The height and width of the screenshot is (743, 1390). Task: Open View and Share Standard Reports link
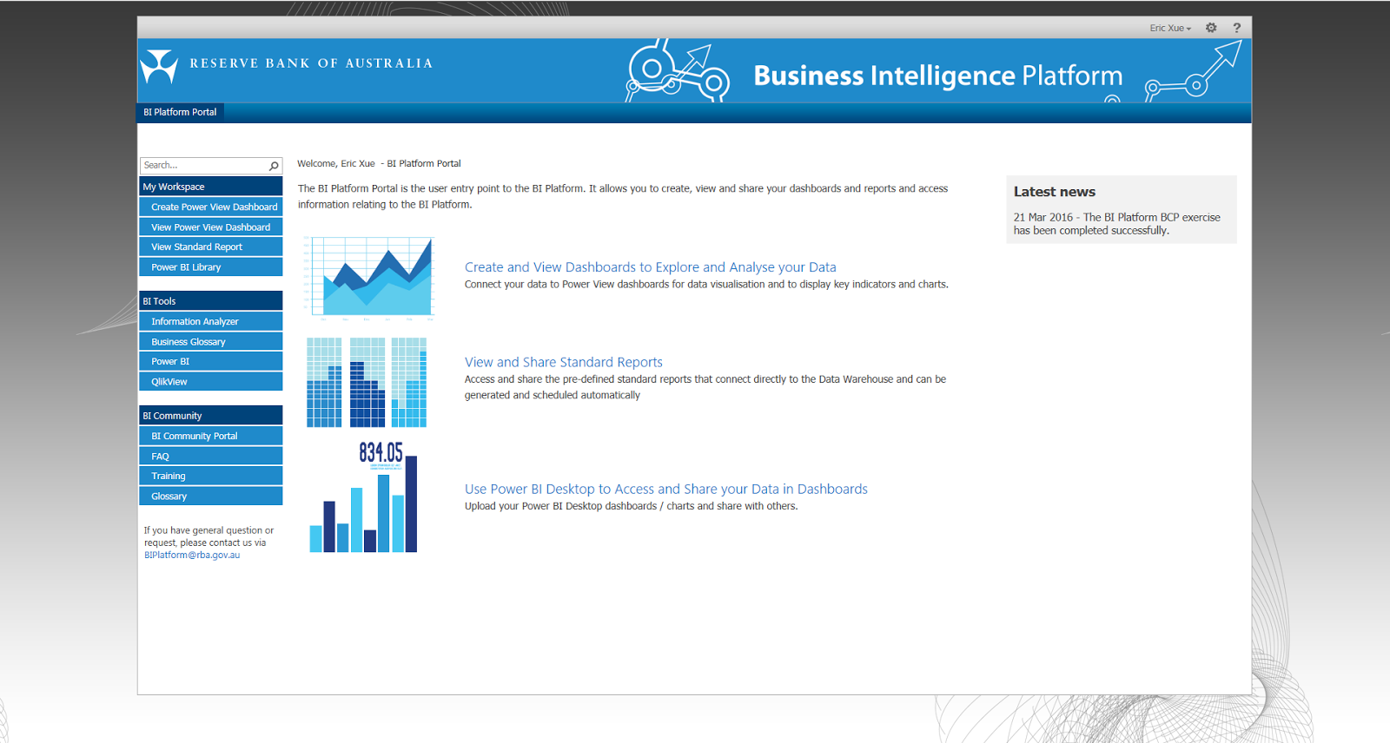point(563,362)
